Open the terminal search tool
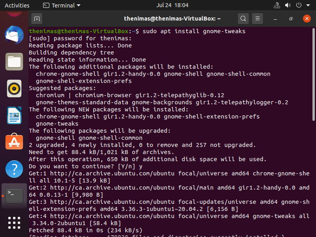This screenshot has height=237, width=316. pyautogui.click(x=243, y=19)
